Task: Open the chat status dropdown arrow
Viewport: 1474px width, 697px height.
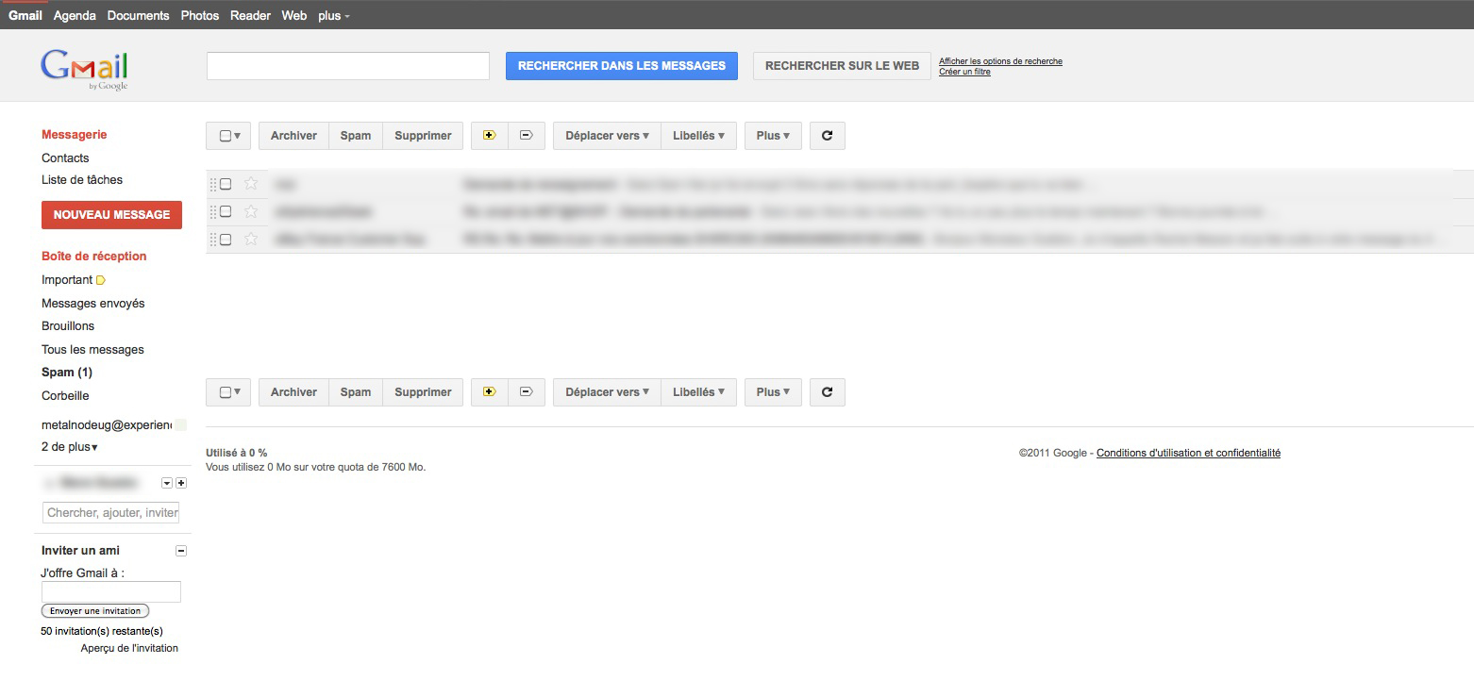Action: 167,483
